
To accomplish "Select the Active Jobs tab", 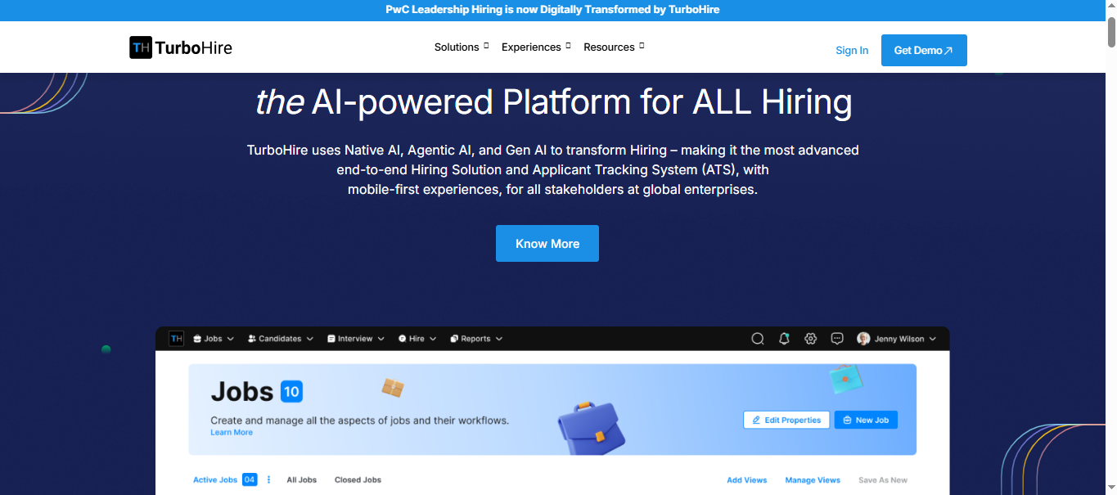I will click(x=215, y=479).
